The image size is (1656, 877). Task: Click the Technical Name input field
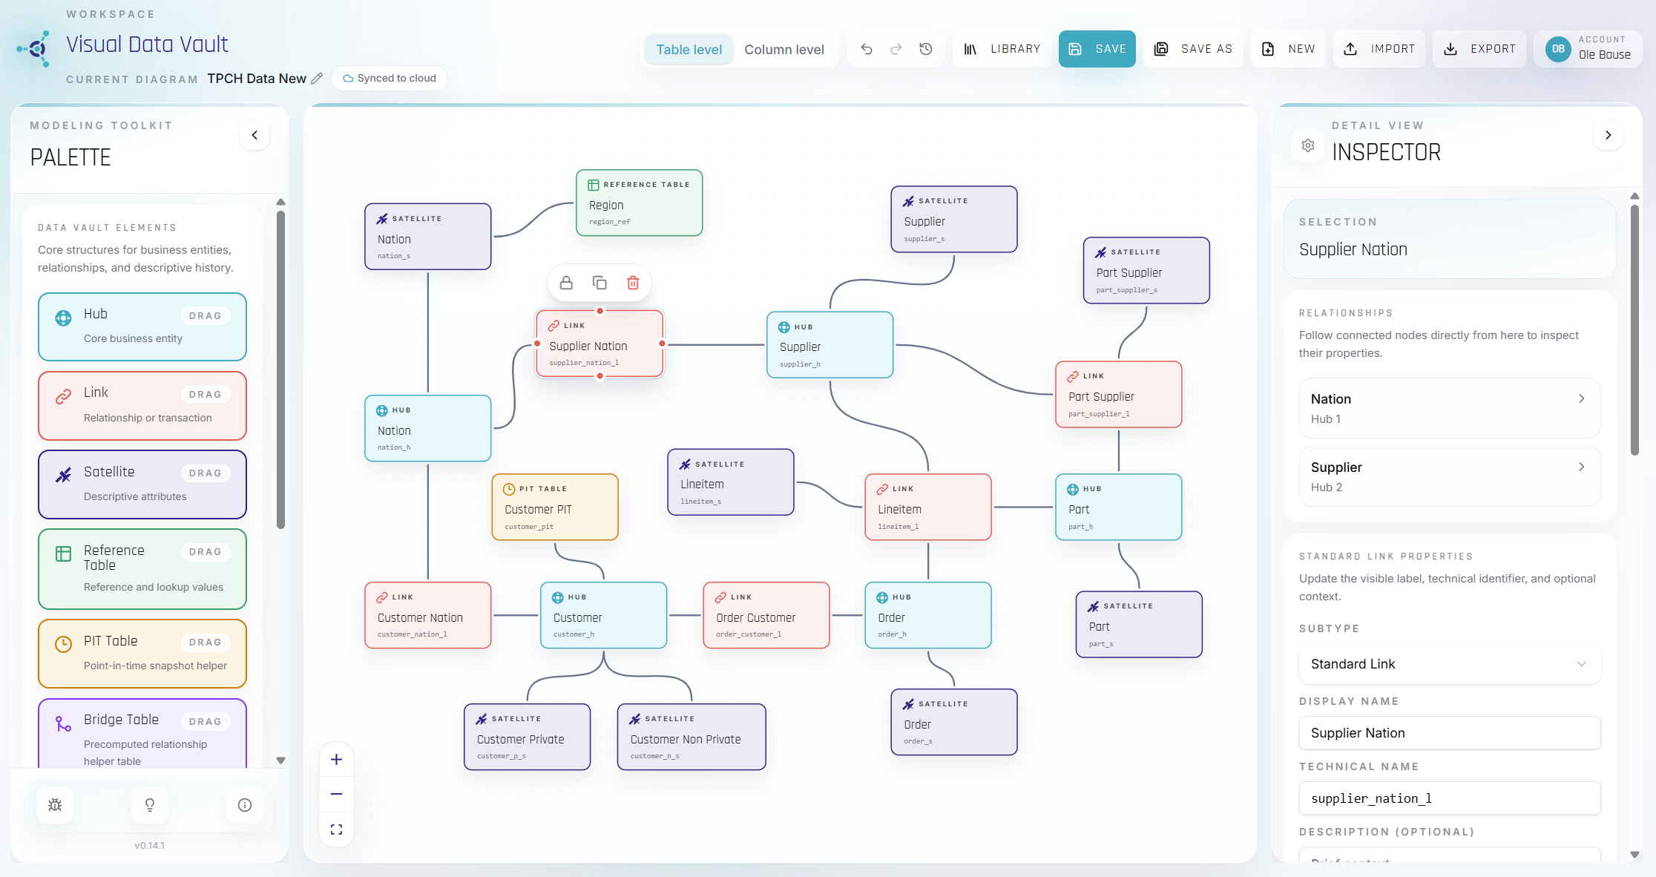tap(1449, 798)
